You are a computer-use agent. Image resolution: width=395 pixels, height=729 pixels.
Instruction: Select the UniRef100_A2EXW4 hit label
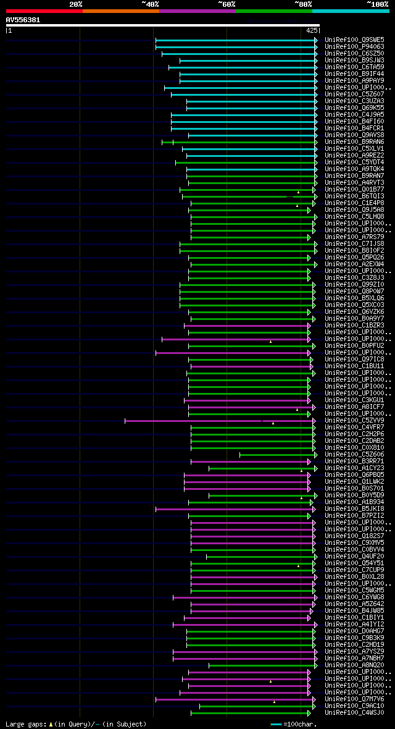coord(354,264)
